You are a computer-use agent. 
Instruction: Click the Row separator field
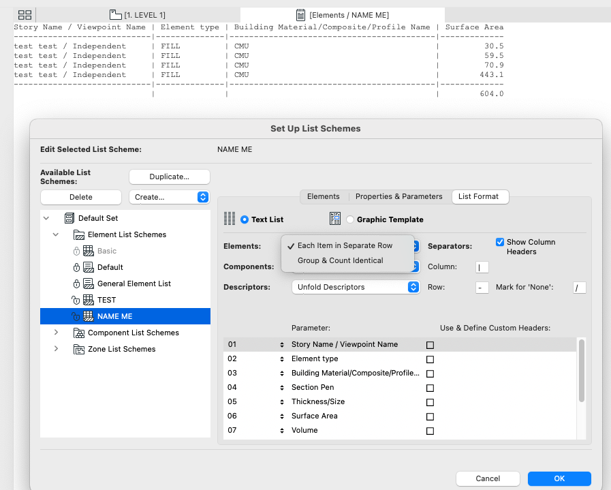click(482, 288)
